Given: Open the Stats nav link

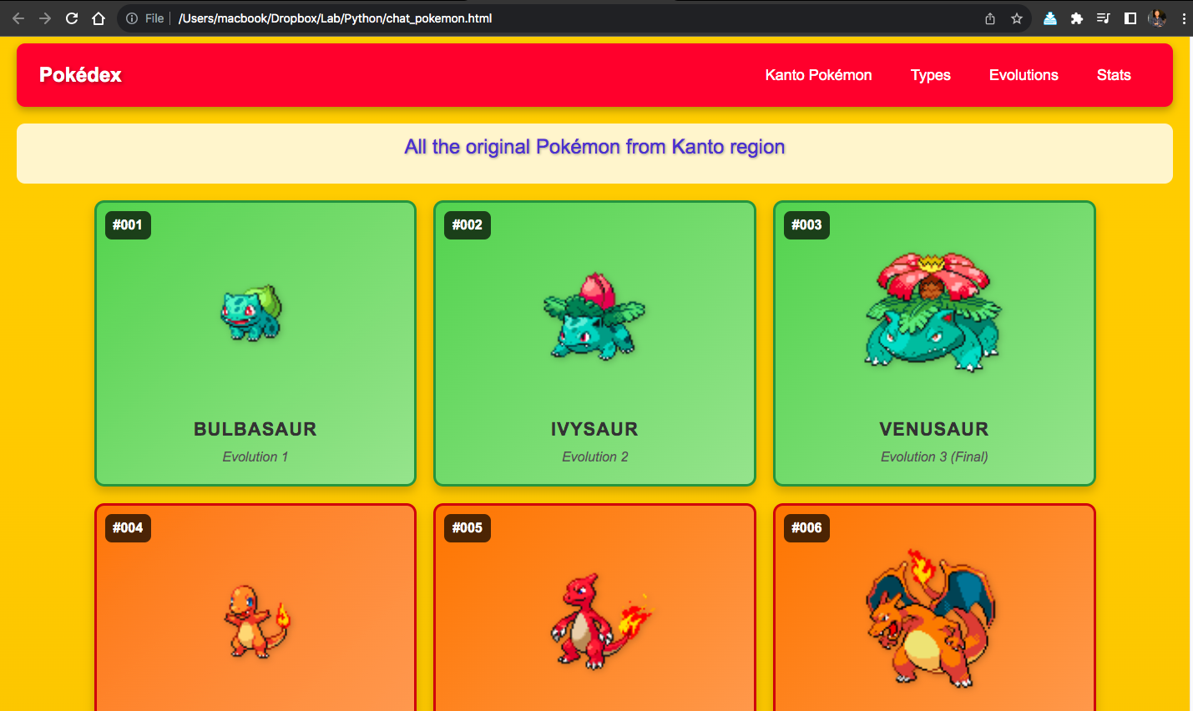Looking at the screenshot, I should (x=1114, y=75).
